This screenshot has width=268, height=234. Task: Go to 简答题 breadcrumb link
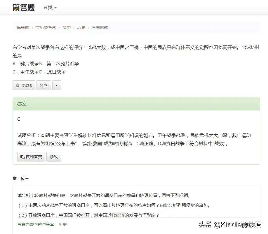coord(23,27)
